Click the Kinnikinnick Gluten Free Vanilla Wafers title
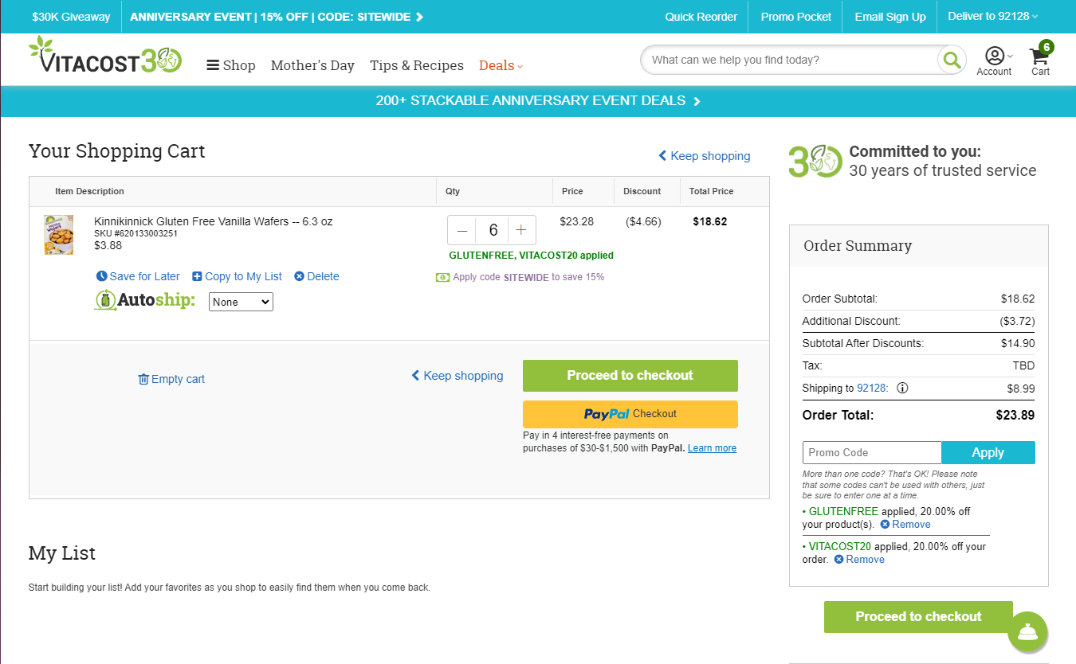This screenshot has width=1076, height=664. [x=214, y=221]
